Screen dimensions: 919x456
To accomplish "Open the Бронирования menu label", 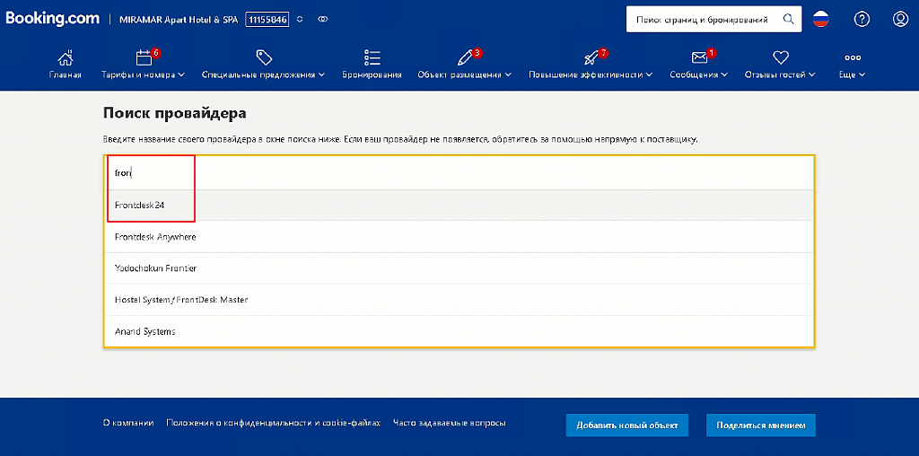I will tap(372, 75).
